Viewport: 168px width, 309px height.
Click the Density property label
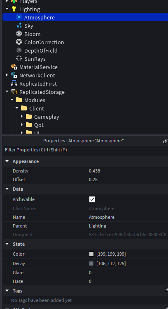click(x=21, y=171)
